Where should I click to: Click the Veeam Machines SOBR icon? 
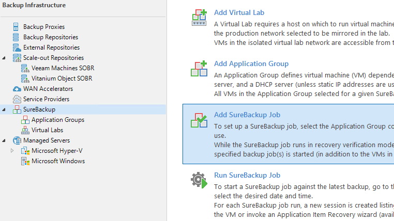tap(25, 68)
